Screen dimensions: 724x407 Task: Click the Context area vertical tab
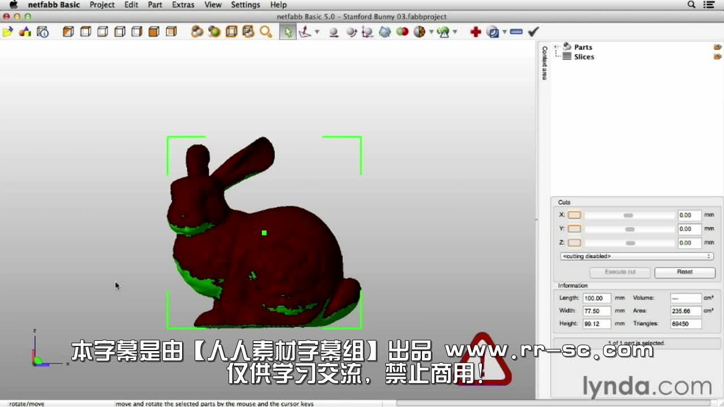545,63
